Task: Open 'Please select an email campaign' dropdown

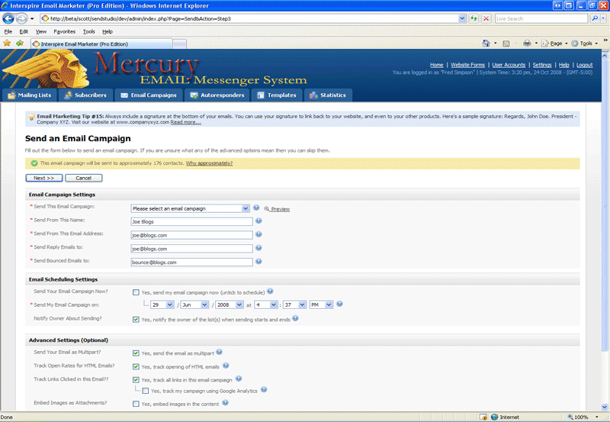Action: [x=190, y=208]
